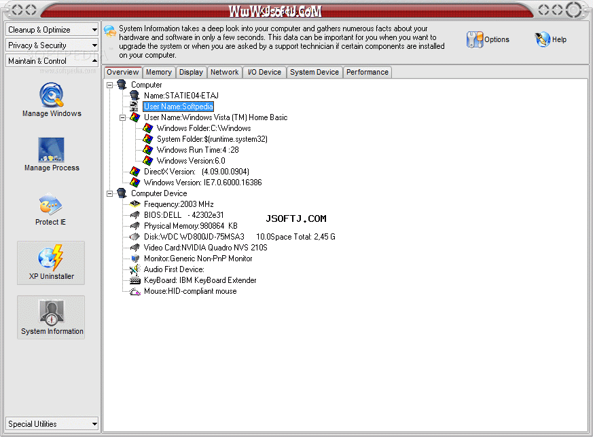This screenshot has height=437, width=593.
Task: Select the Windows Version: IE7.0.6000.16386 row
Action: [202, 183]
